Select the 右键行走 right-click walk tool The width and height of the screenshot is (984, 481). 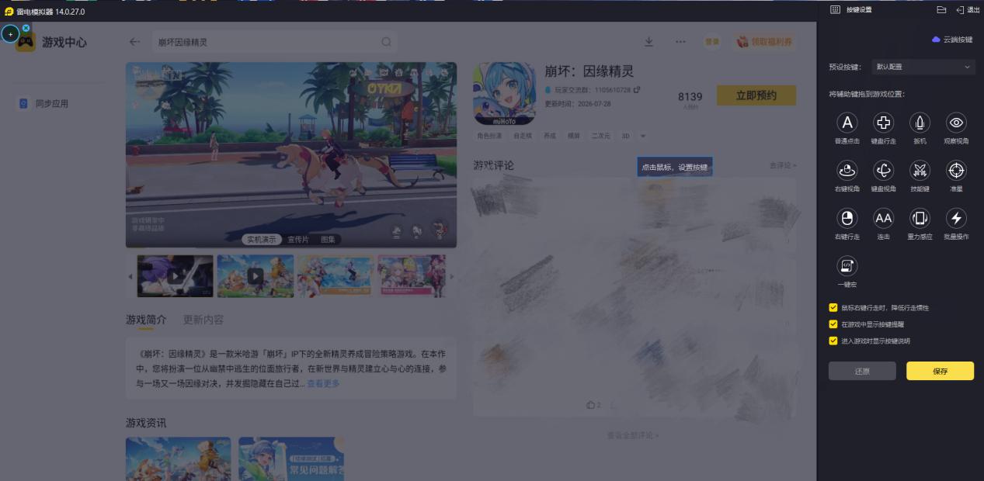pos(847,218)
